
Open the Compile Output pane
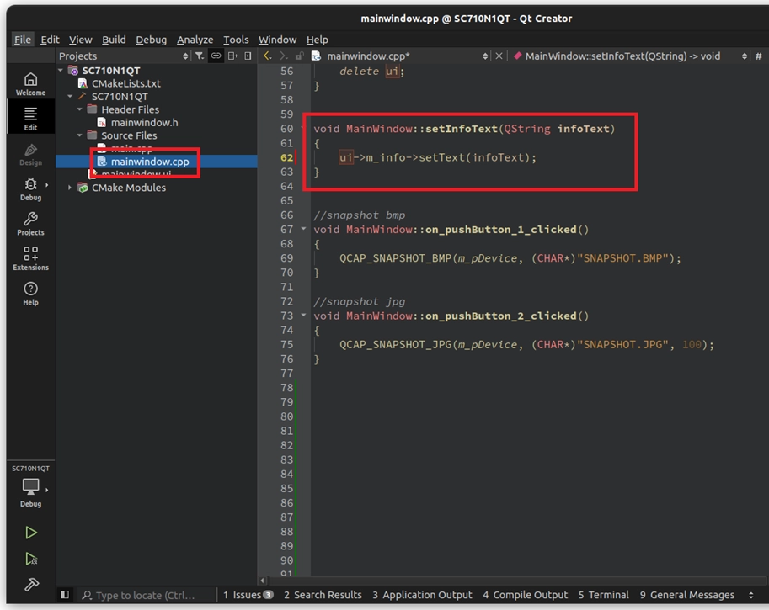tap(526, 595)
